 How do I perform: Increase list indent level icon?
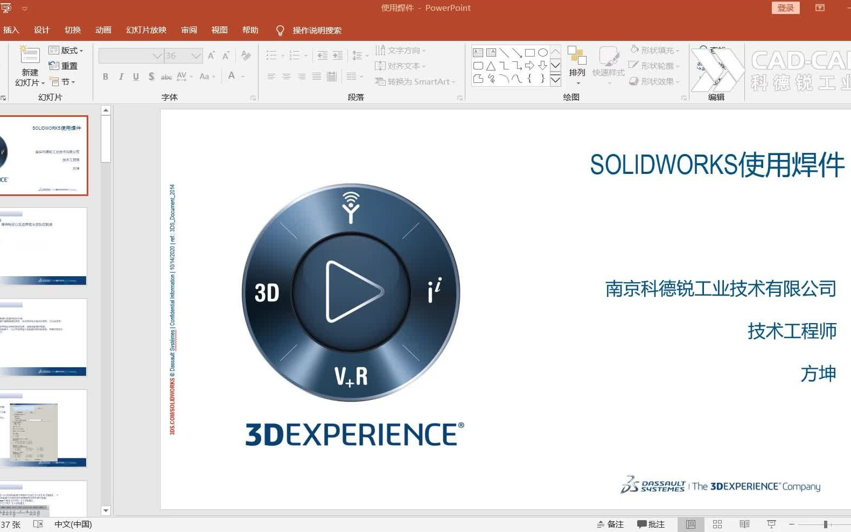click(338, 55)
